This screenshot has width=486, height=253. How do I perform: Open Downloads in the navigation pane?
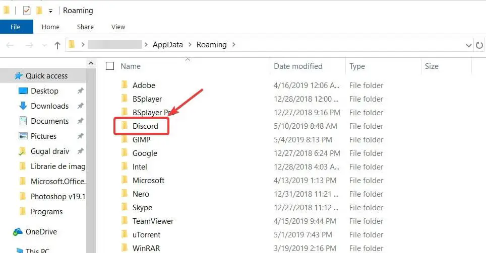tap(49, 106)
